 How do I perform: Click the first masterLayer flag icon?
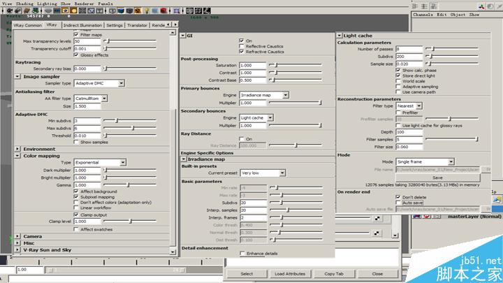(417, 217)
